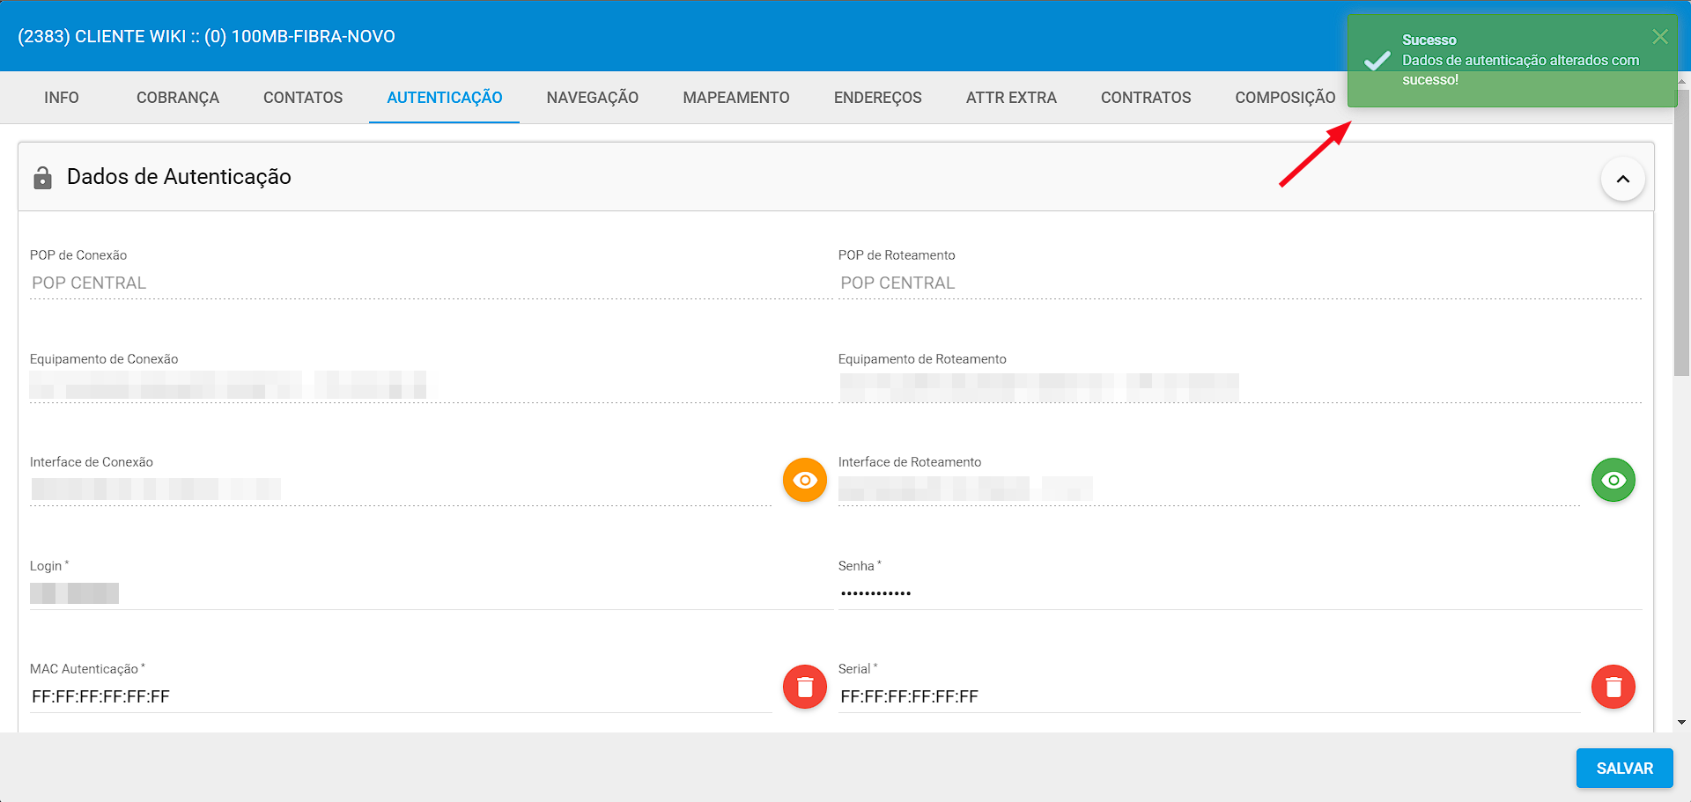Switch to the COBRANÇA tab

178,98
